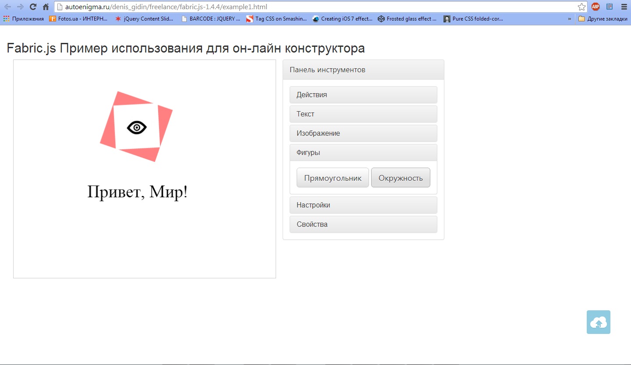Click the cloud upload button
Screen dimensions: 631x365
click(x=599, y=322)
